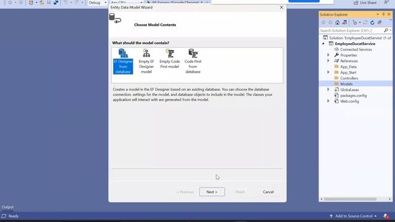395x222 pixels.
Task: Open Solution Explorer toolbar overflow options
Action: (x=391, y=21)
